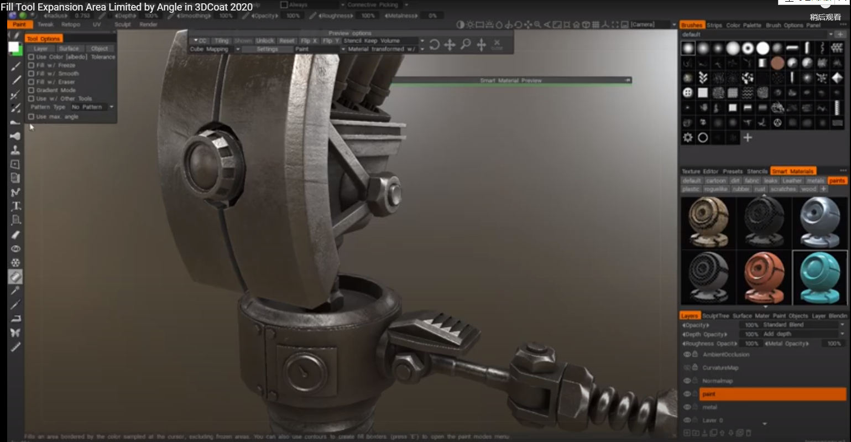
Task: Click the contrast half-circle icon in viewport toolbar
Action: tap(460, 24)
